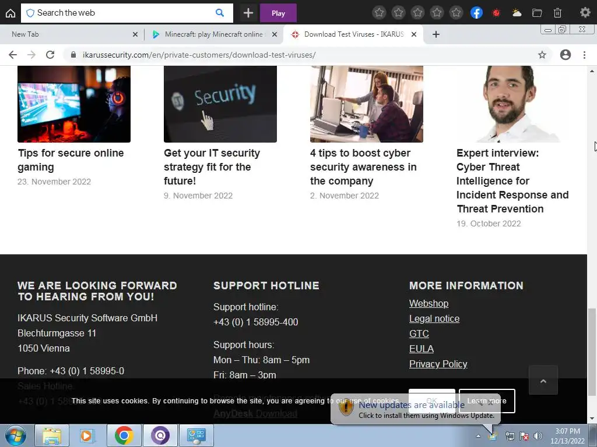Viewport: 597px width, 447px height.
Task: Open the Action Center flag icon
Action: tap(524, 436)
